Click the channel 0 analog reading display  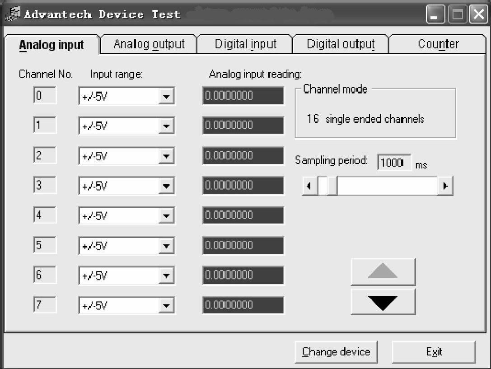(x=243, y=95)
